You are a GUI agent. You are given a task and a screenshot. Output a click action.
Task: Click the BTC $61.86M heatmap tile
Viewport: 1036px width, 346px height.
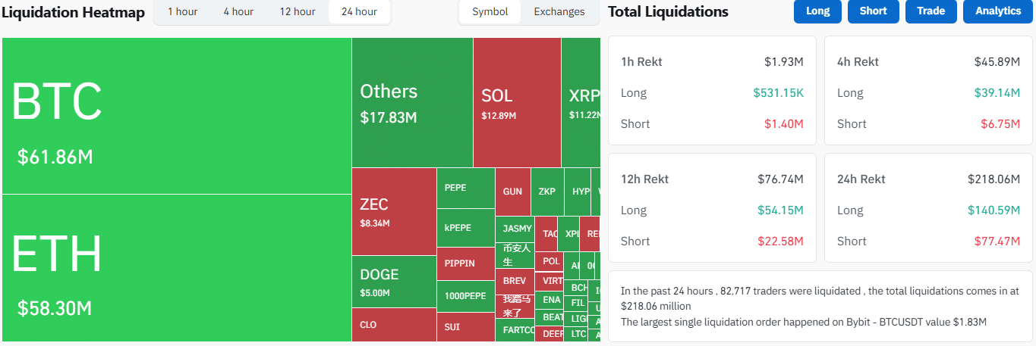click(x=176, y=116)
